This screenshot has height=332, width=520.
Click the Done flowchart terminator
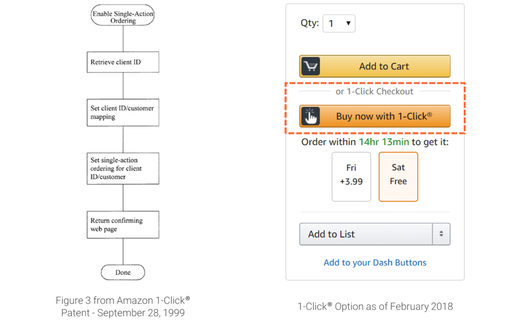pos(123,272)
